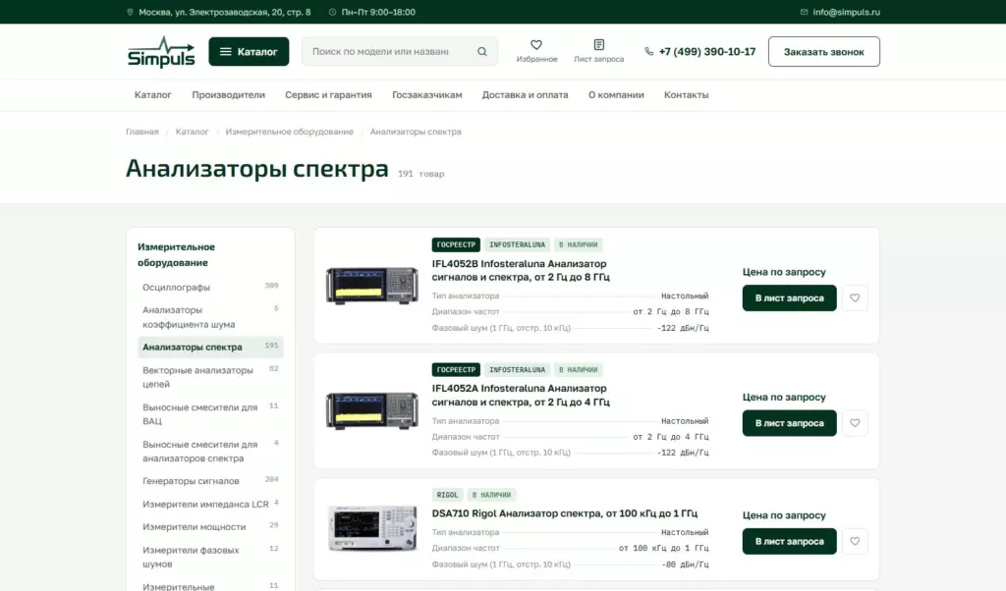Open Лист запроса icon

(x=598, y=45)
